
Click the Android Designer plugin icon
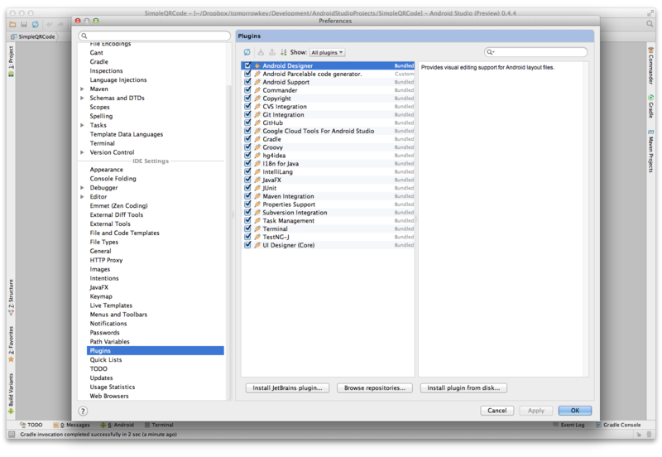click(257, 66)
